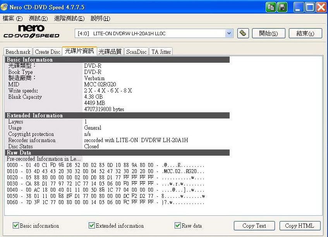Click the Disc Status value Closed
The width and height of the screenshot is (328, 237).
(91, 146)
